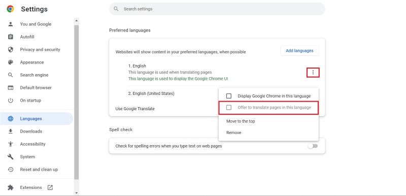This screenshot has width=406, height=196.
Task: Open Search engine settings
Action: tap(34, 75)
